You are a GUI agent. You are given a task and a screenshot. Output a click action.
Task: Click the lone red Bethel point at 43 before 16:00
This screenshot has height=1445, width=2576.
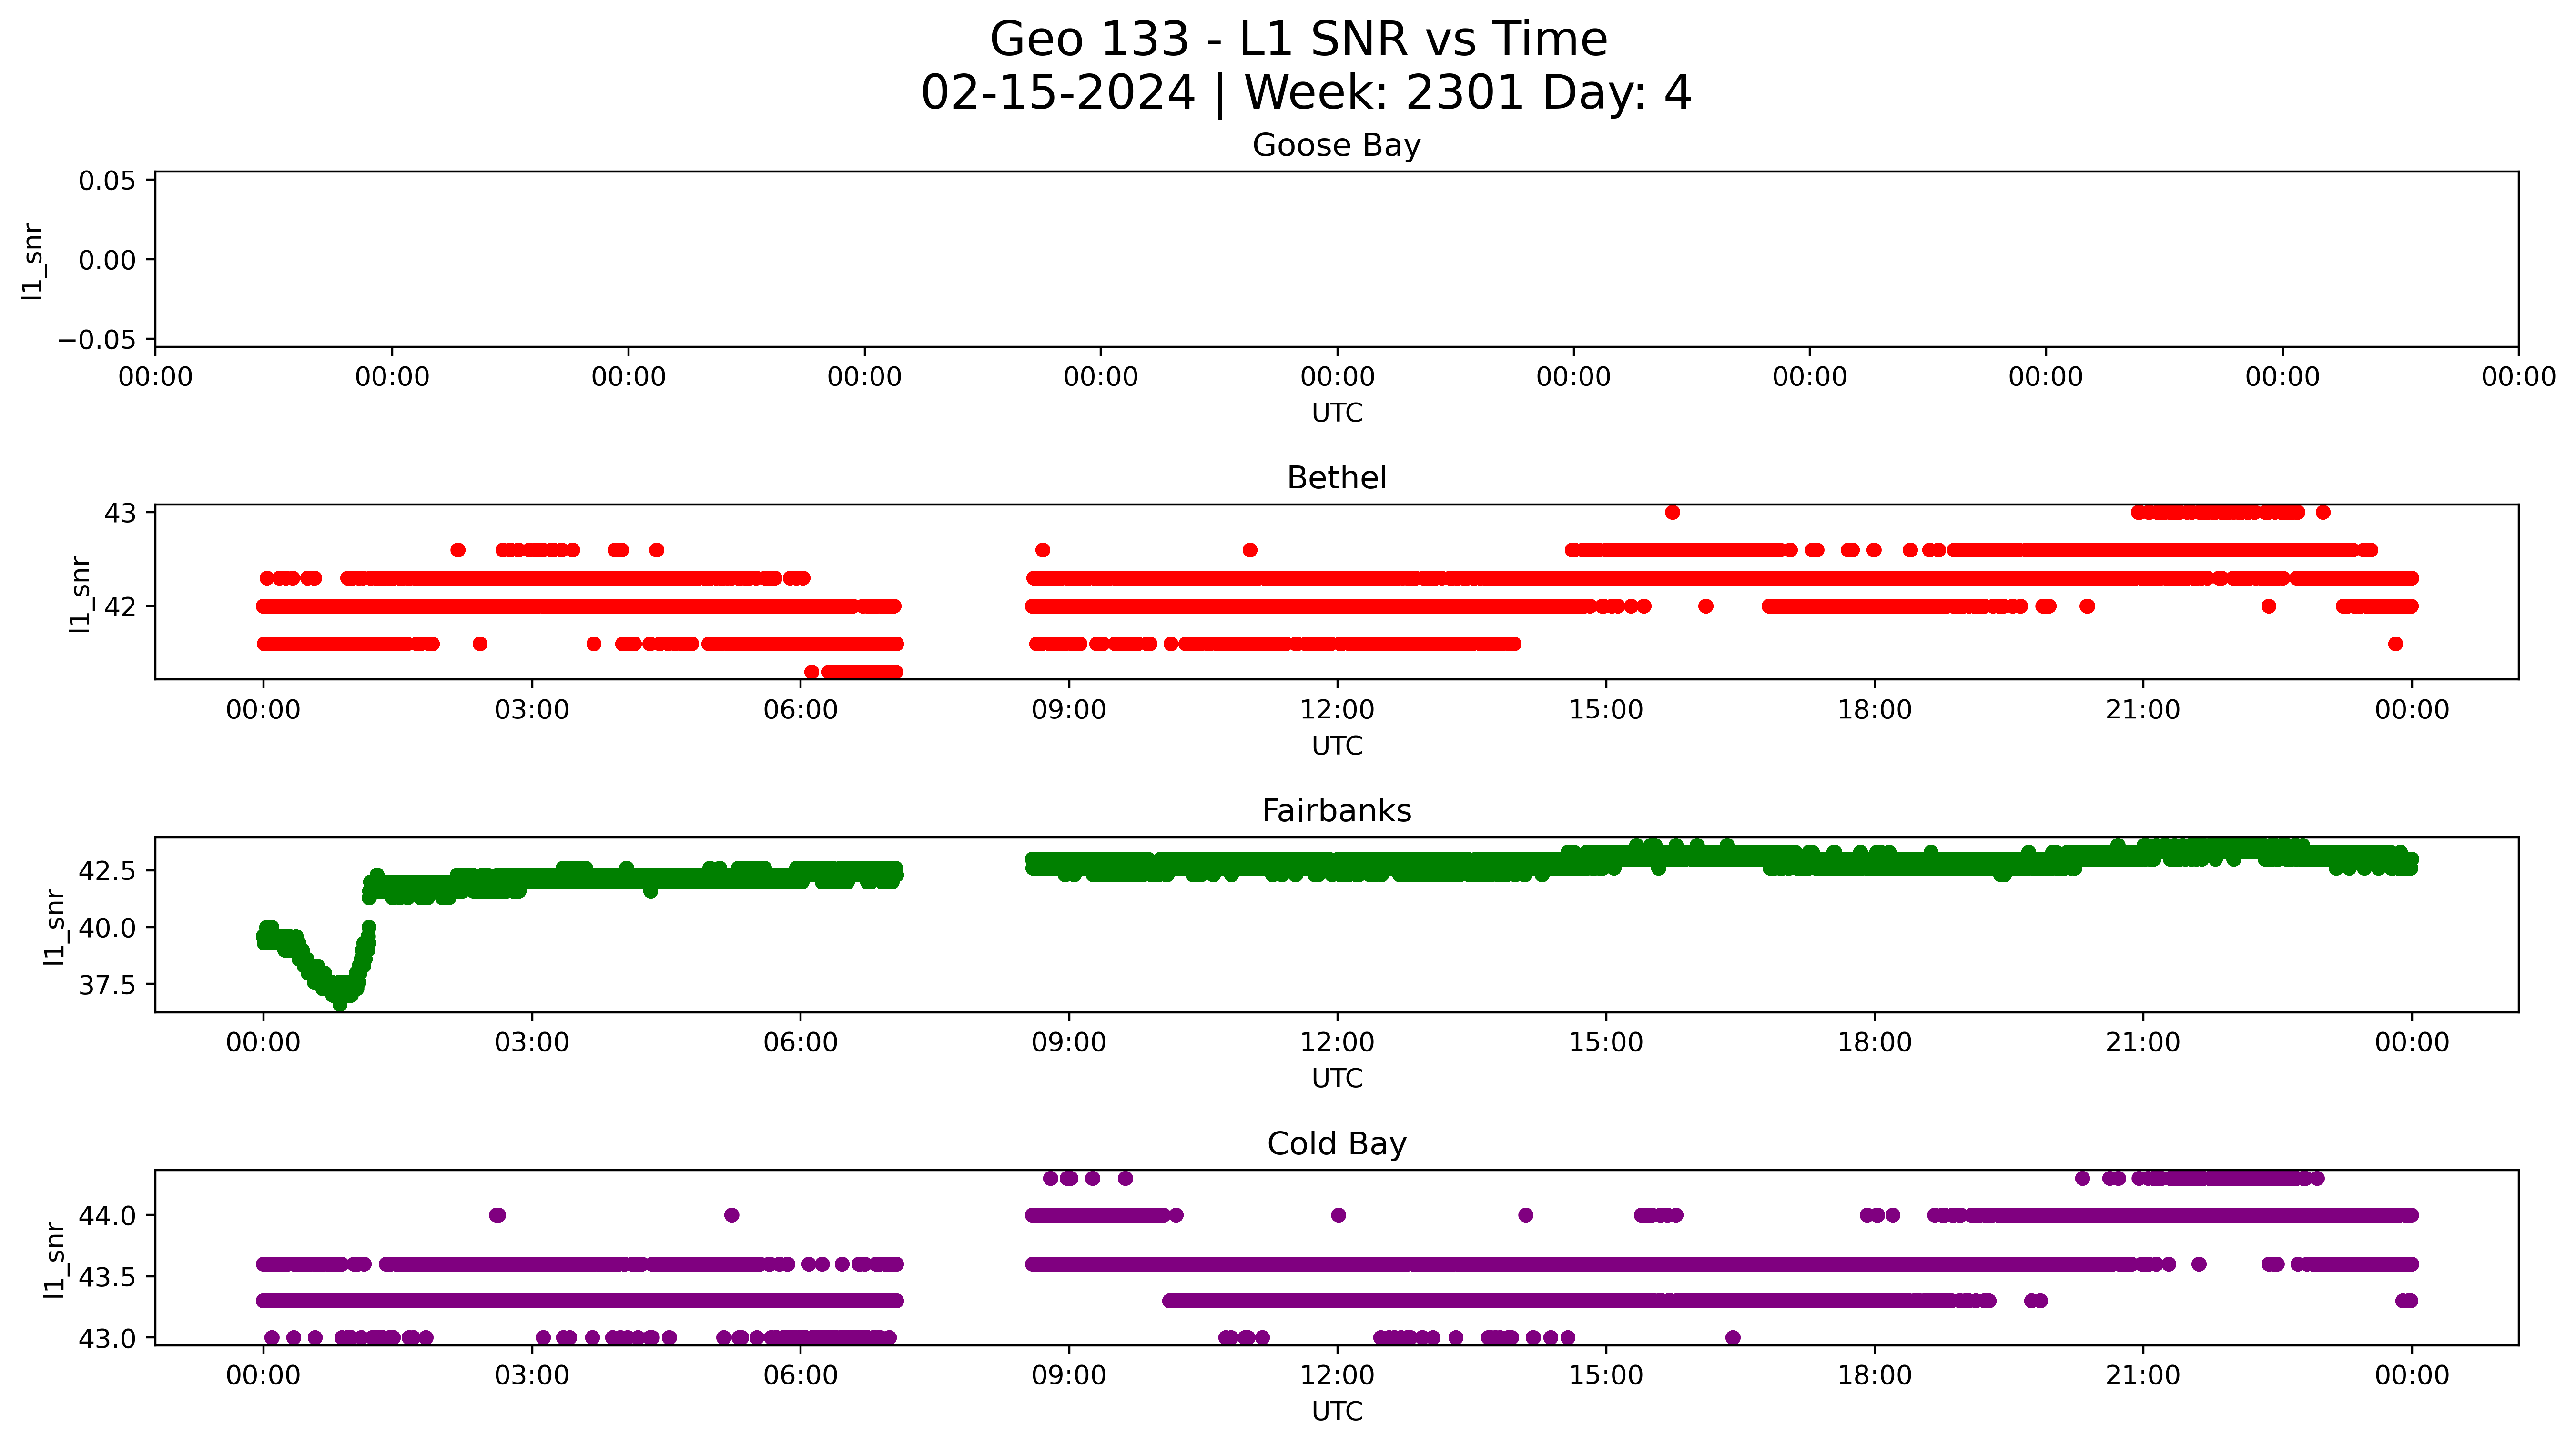tap(1672, 513)
